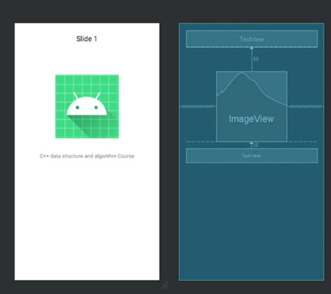Click the resize handle below the design preview

click(x=164, y=285)
